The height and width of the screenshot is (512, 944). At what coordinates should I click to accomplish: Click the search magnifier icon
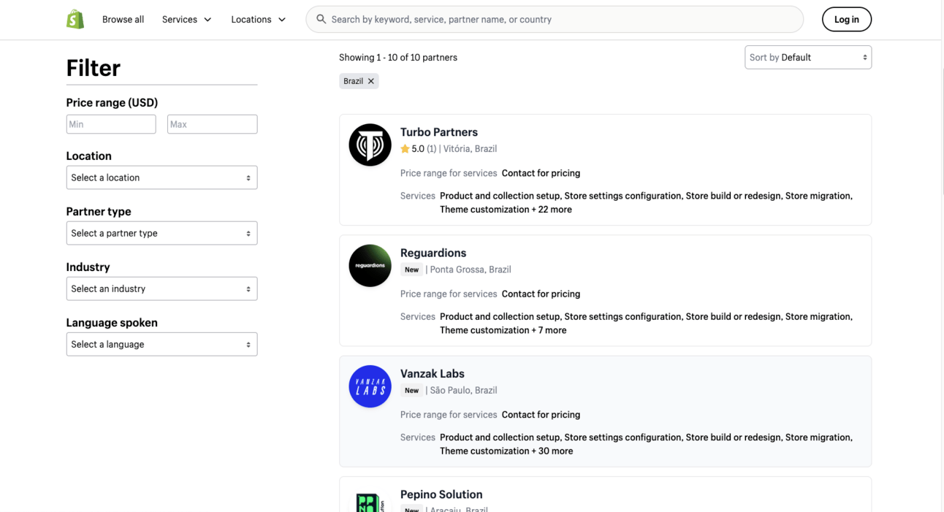coord(321,20)
